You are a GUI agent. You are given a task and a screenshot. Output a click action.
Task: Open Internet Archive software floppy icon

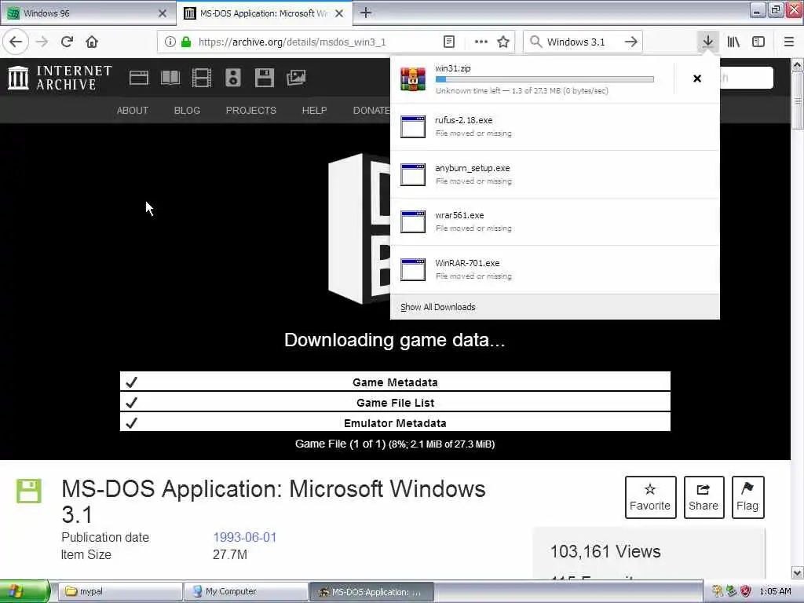tap(265, 78)
